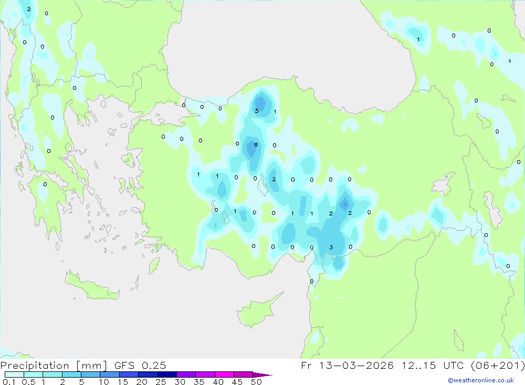The width and height of the screenshot is (525, 385).
Task: Select the legend swatch between 5 and 10
Action: 91,374
